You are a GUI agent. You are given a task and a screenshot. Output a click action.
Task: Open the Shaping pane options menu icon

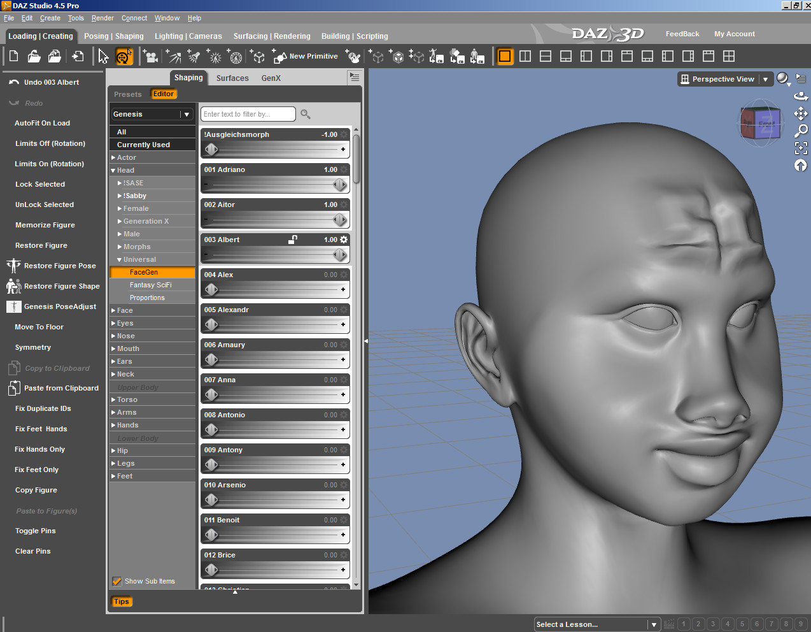[355, 77]
